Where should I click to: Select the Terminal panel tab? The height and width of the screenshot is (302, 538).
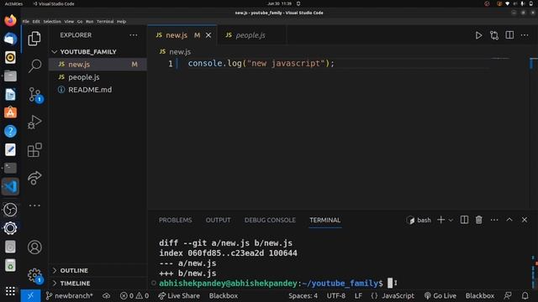(324, 220)
